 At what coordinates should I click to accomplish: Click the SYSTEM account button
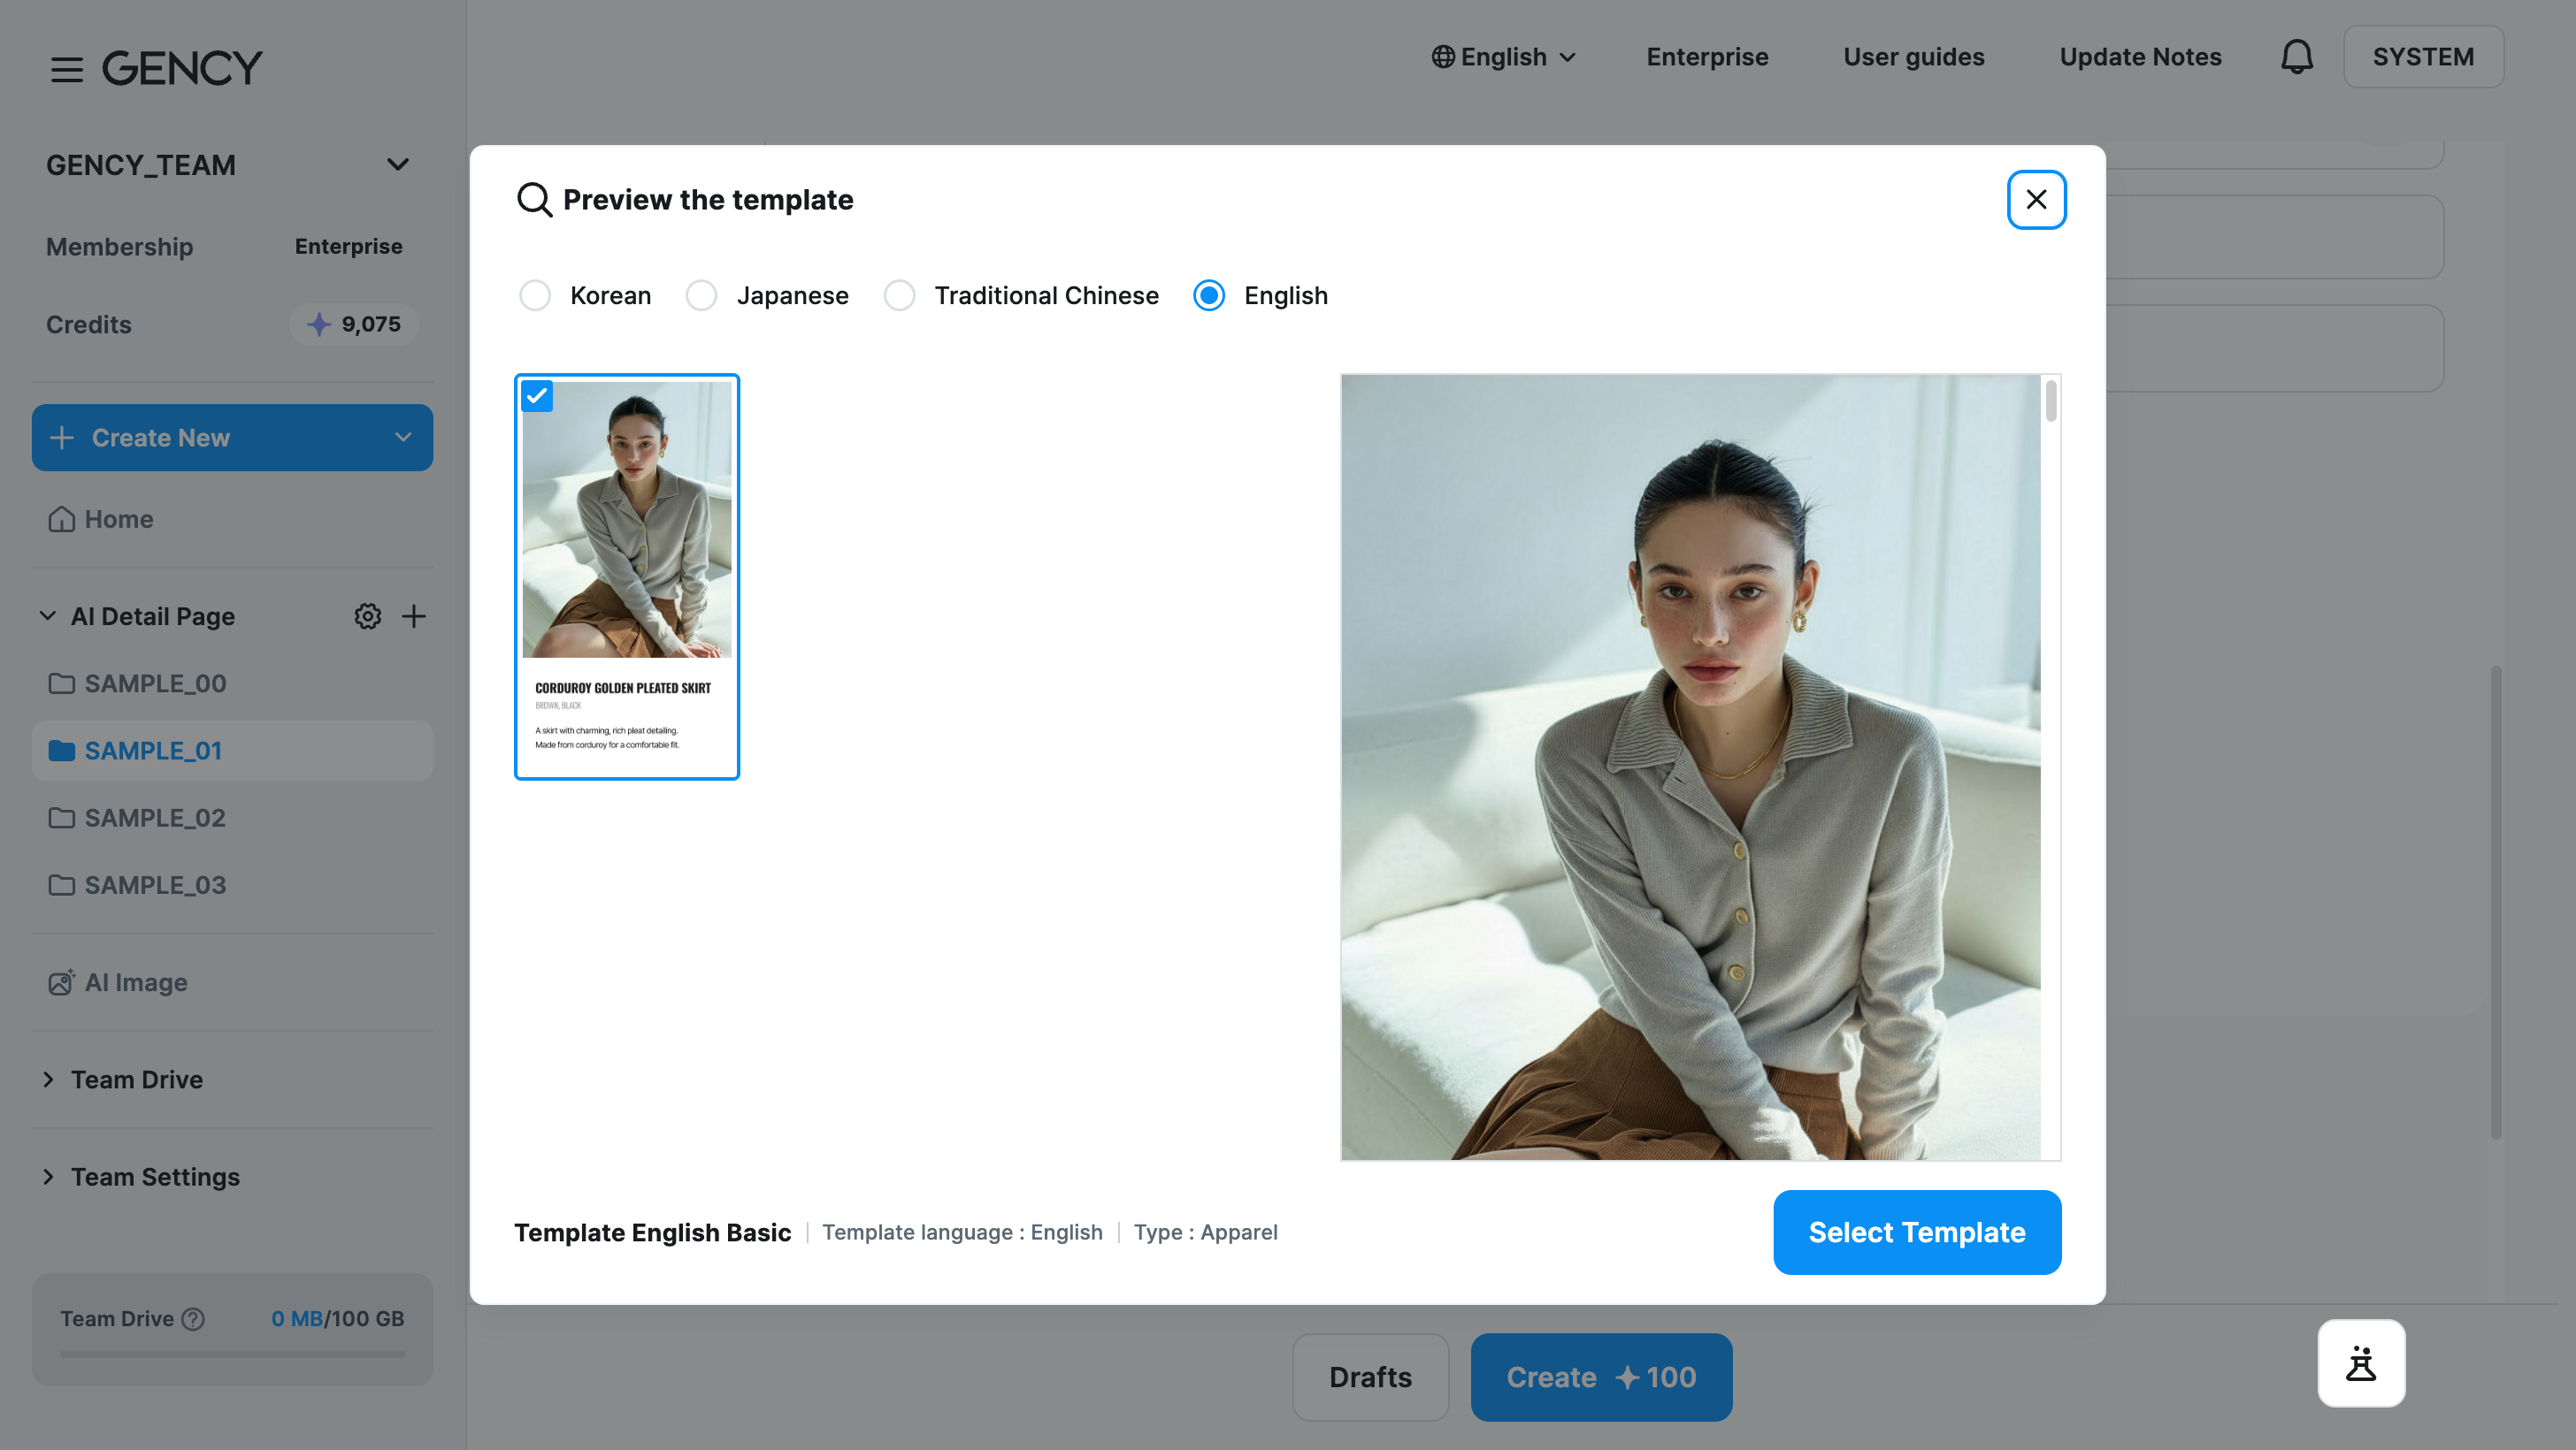pyautogui.click(x=2423, y=57)
